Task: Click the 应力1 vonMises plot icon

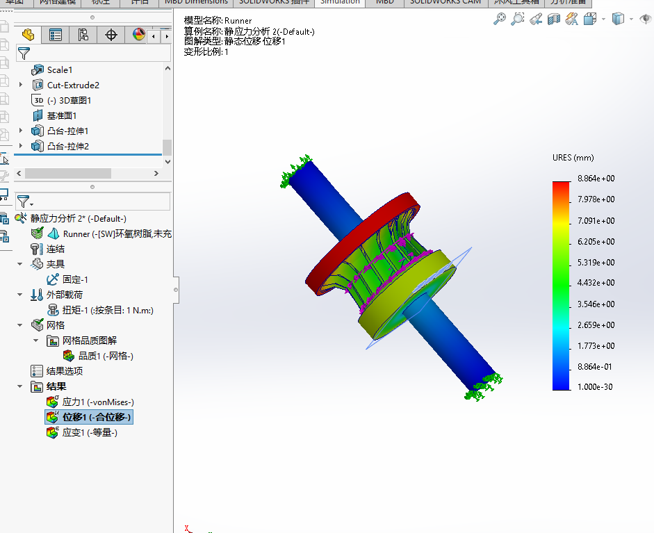Action: [x=53, y=402]
